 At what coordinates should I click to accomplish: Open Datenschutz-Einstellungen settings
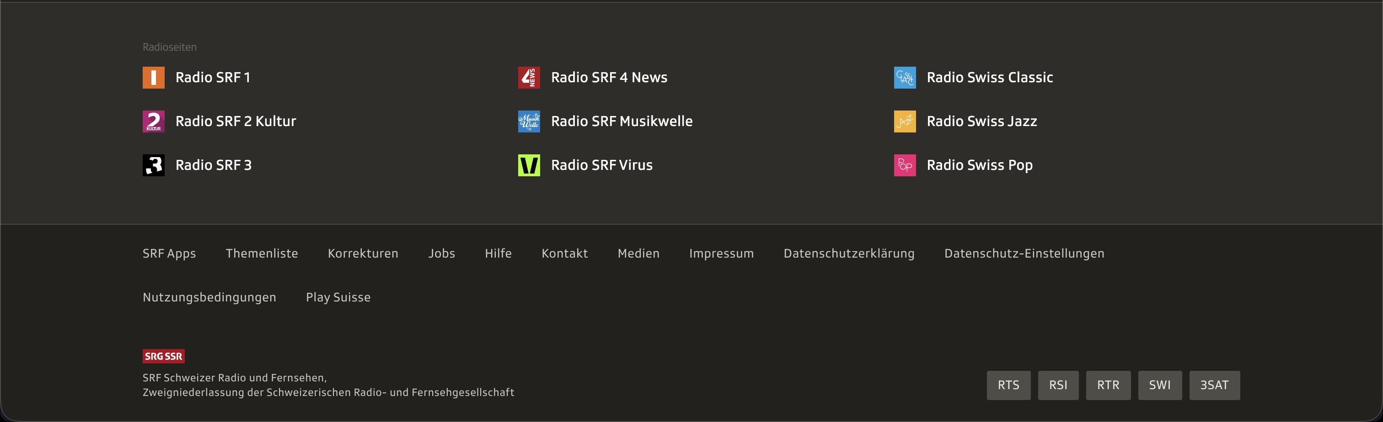(1024, 253)
